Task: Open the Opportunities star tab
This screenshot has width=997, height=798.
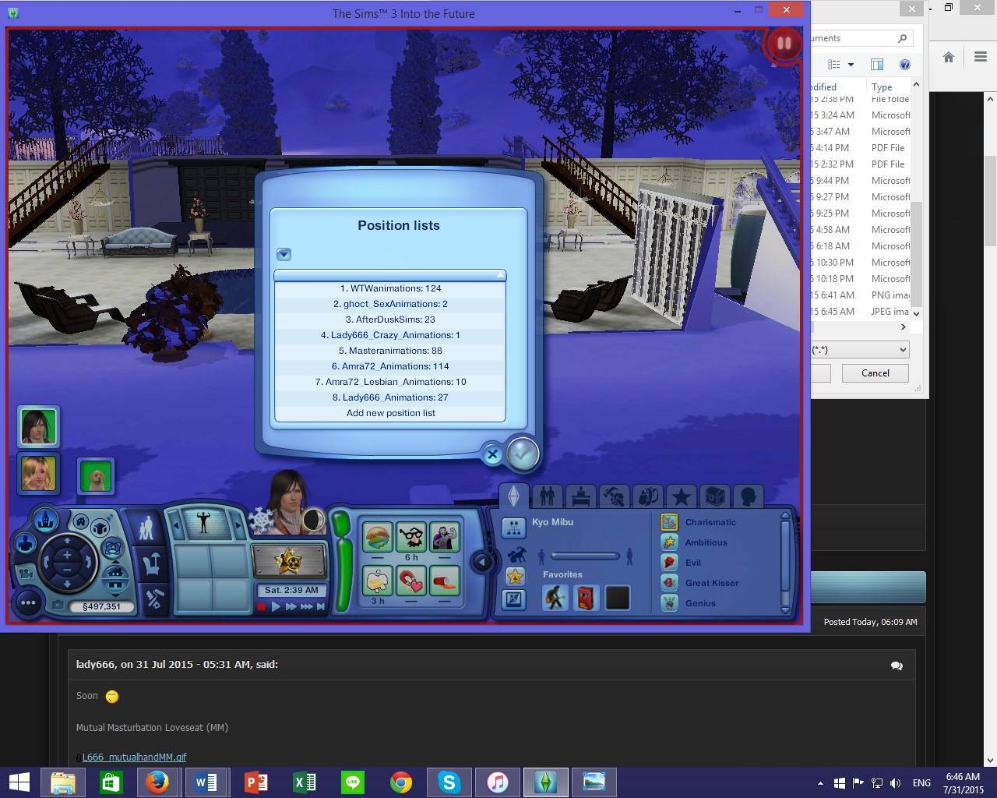Action: pos(682,496)
